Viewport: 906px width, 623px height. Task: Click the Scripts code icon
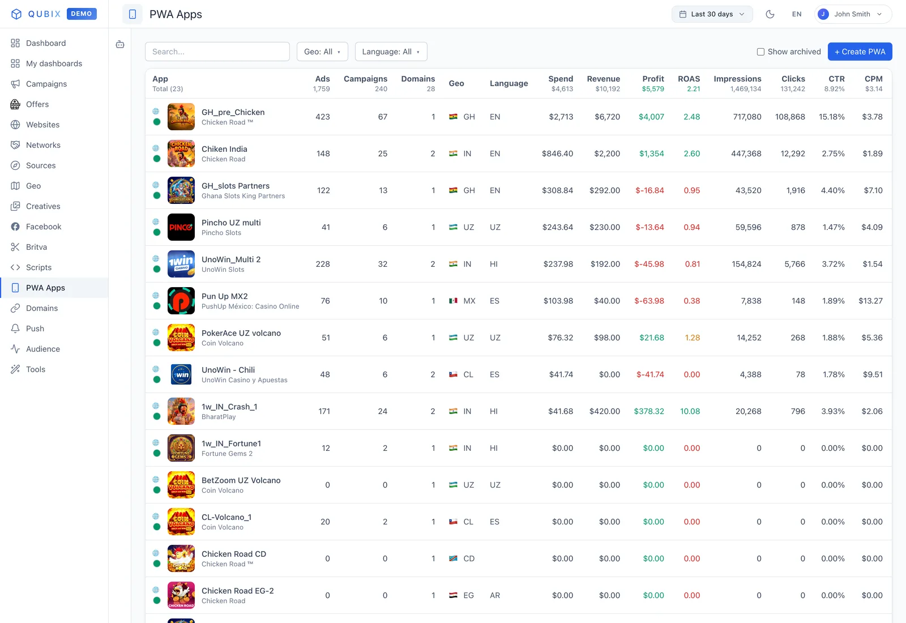[x=15, y=267]
